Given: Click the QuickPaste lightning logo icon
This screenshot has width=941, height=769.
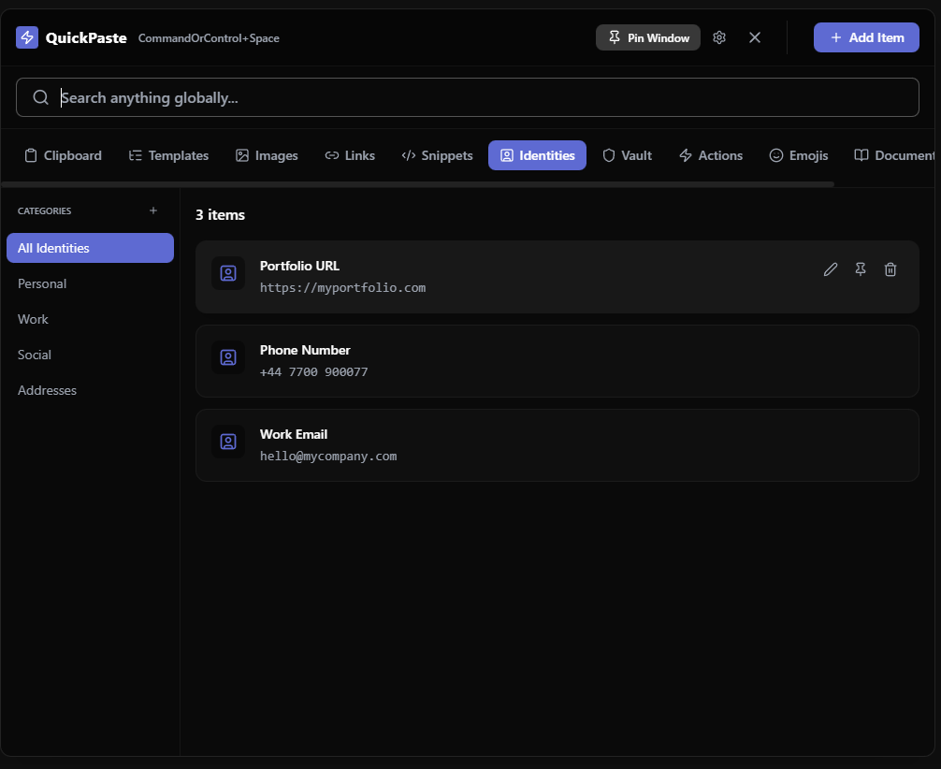Looking at the screenshot, I should pyautogui.click(x=27, y=37).
